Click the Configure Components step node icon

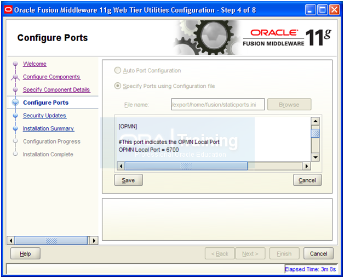click(15, 77)
